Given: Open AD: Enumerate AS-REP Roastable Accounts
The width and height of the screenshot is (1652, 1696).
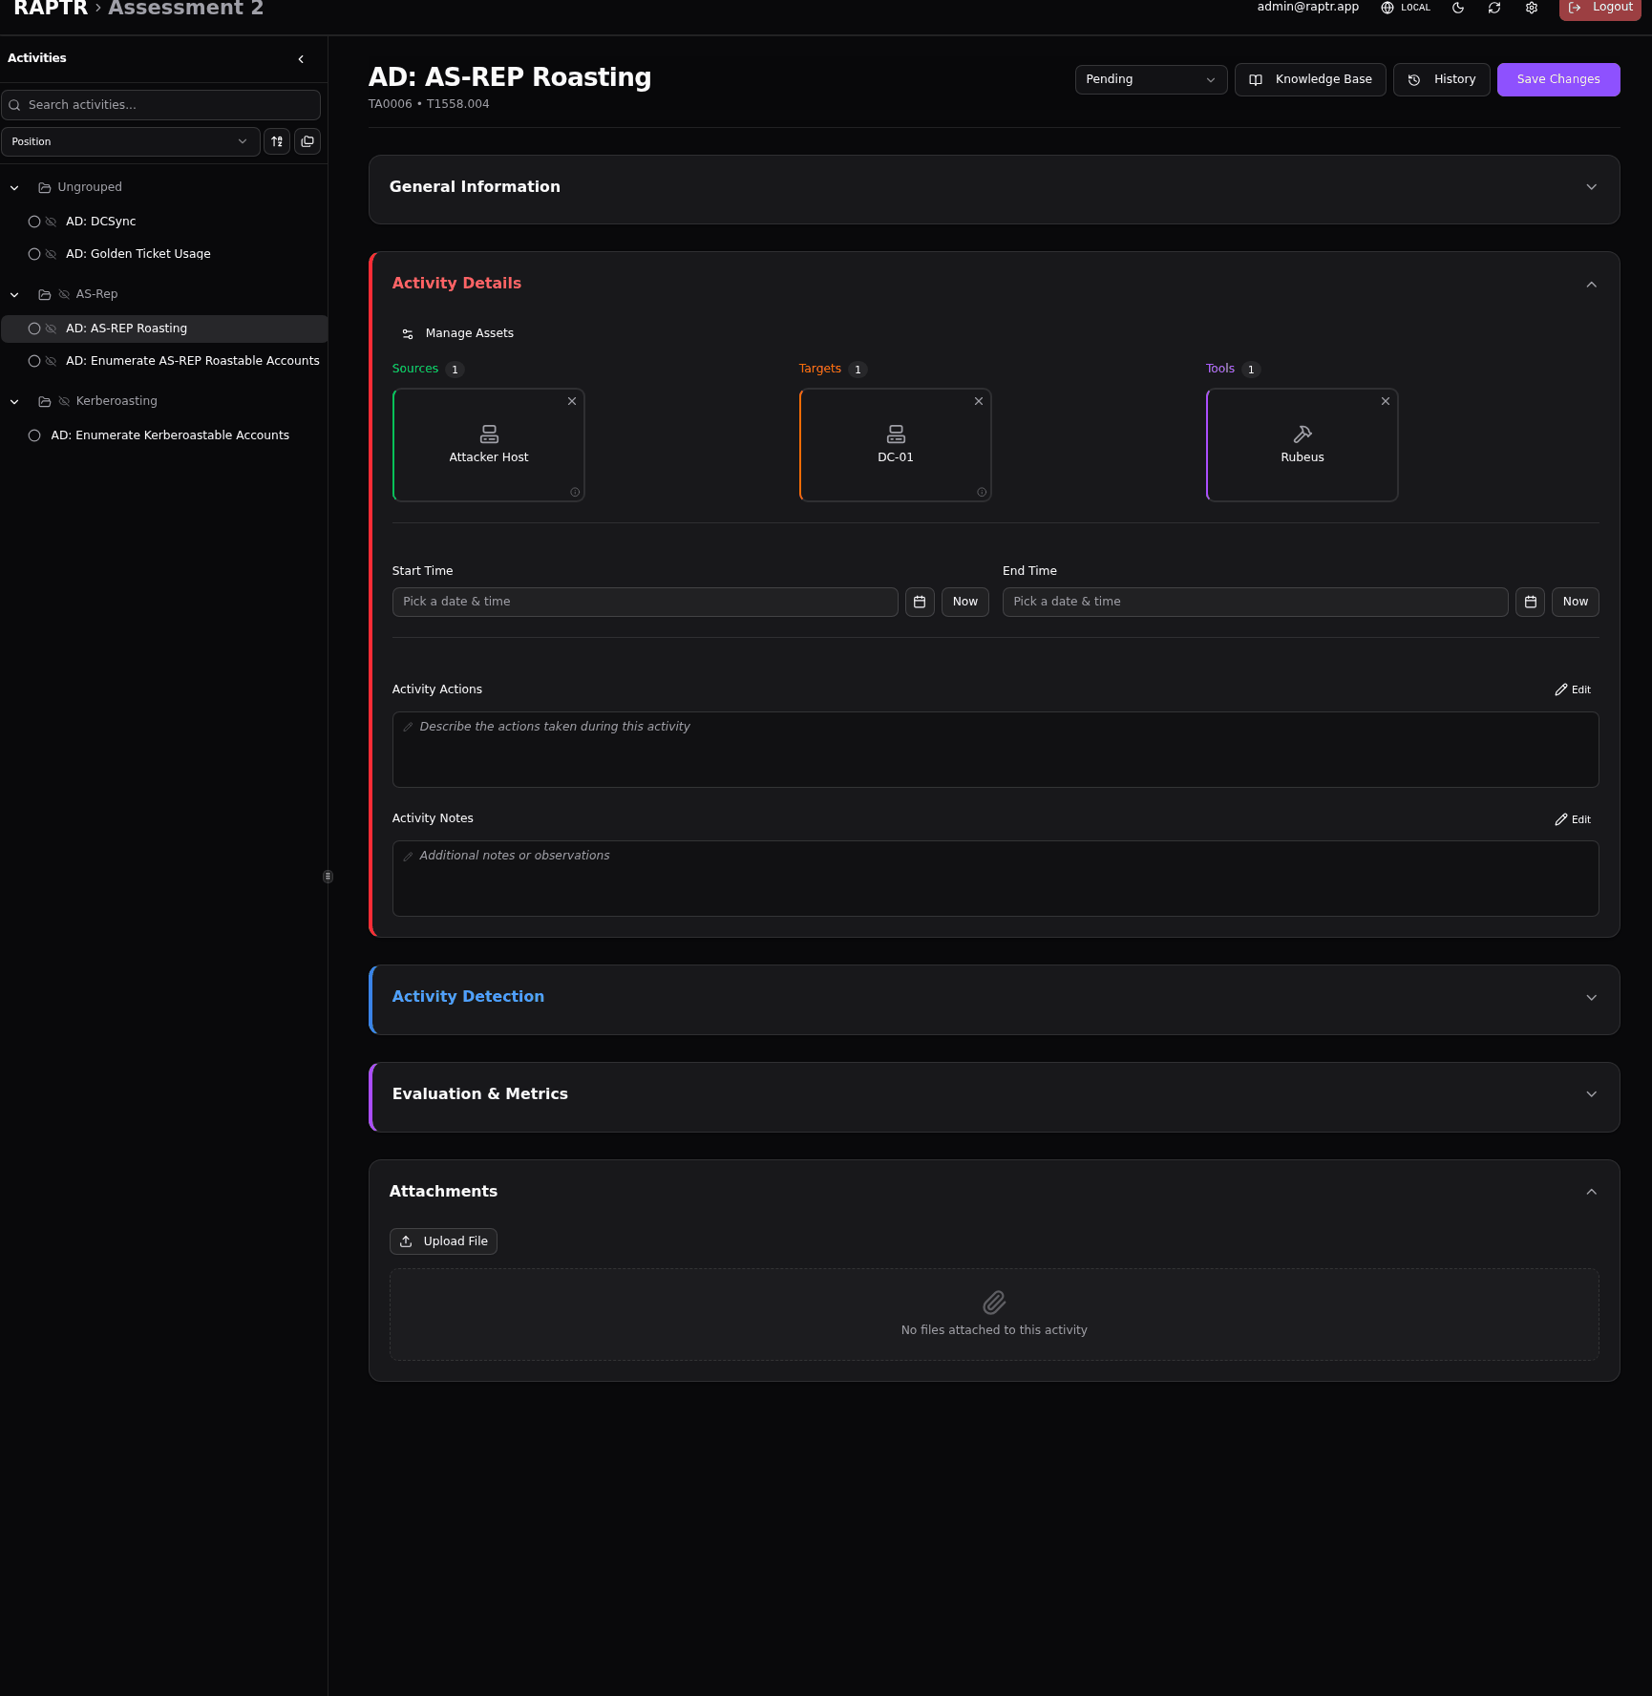Looking at the screenshot, I should 192,361.
